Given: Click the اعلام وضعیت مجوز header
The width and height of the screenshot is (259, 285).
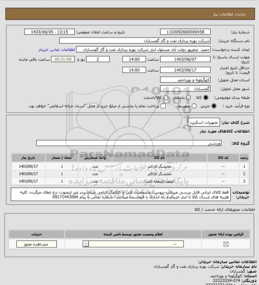Looking at the screenshot, I should pyautogui.click(x=133, y=235).
